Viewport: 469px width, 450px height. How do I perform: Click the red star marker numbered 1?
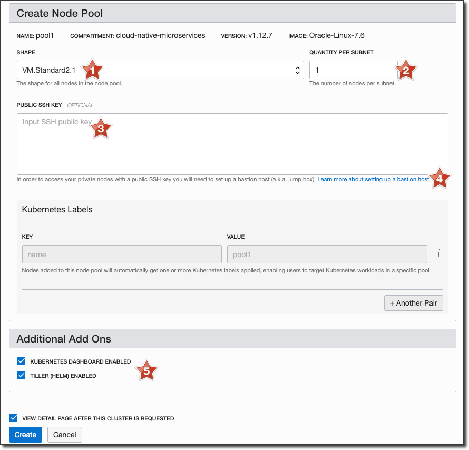(92, 69)
